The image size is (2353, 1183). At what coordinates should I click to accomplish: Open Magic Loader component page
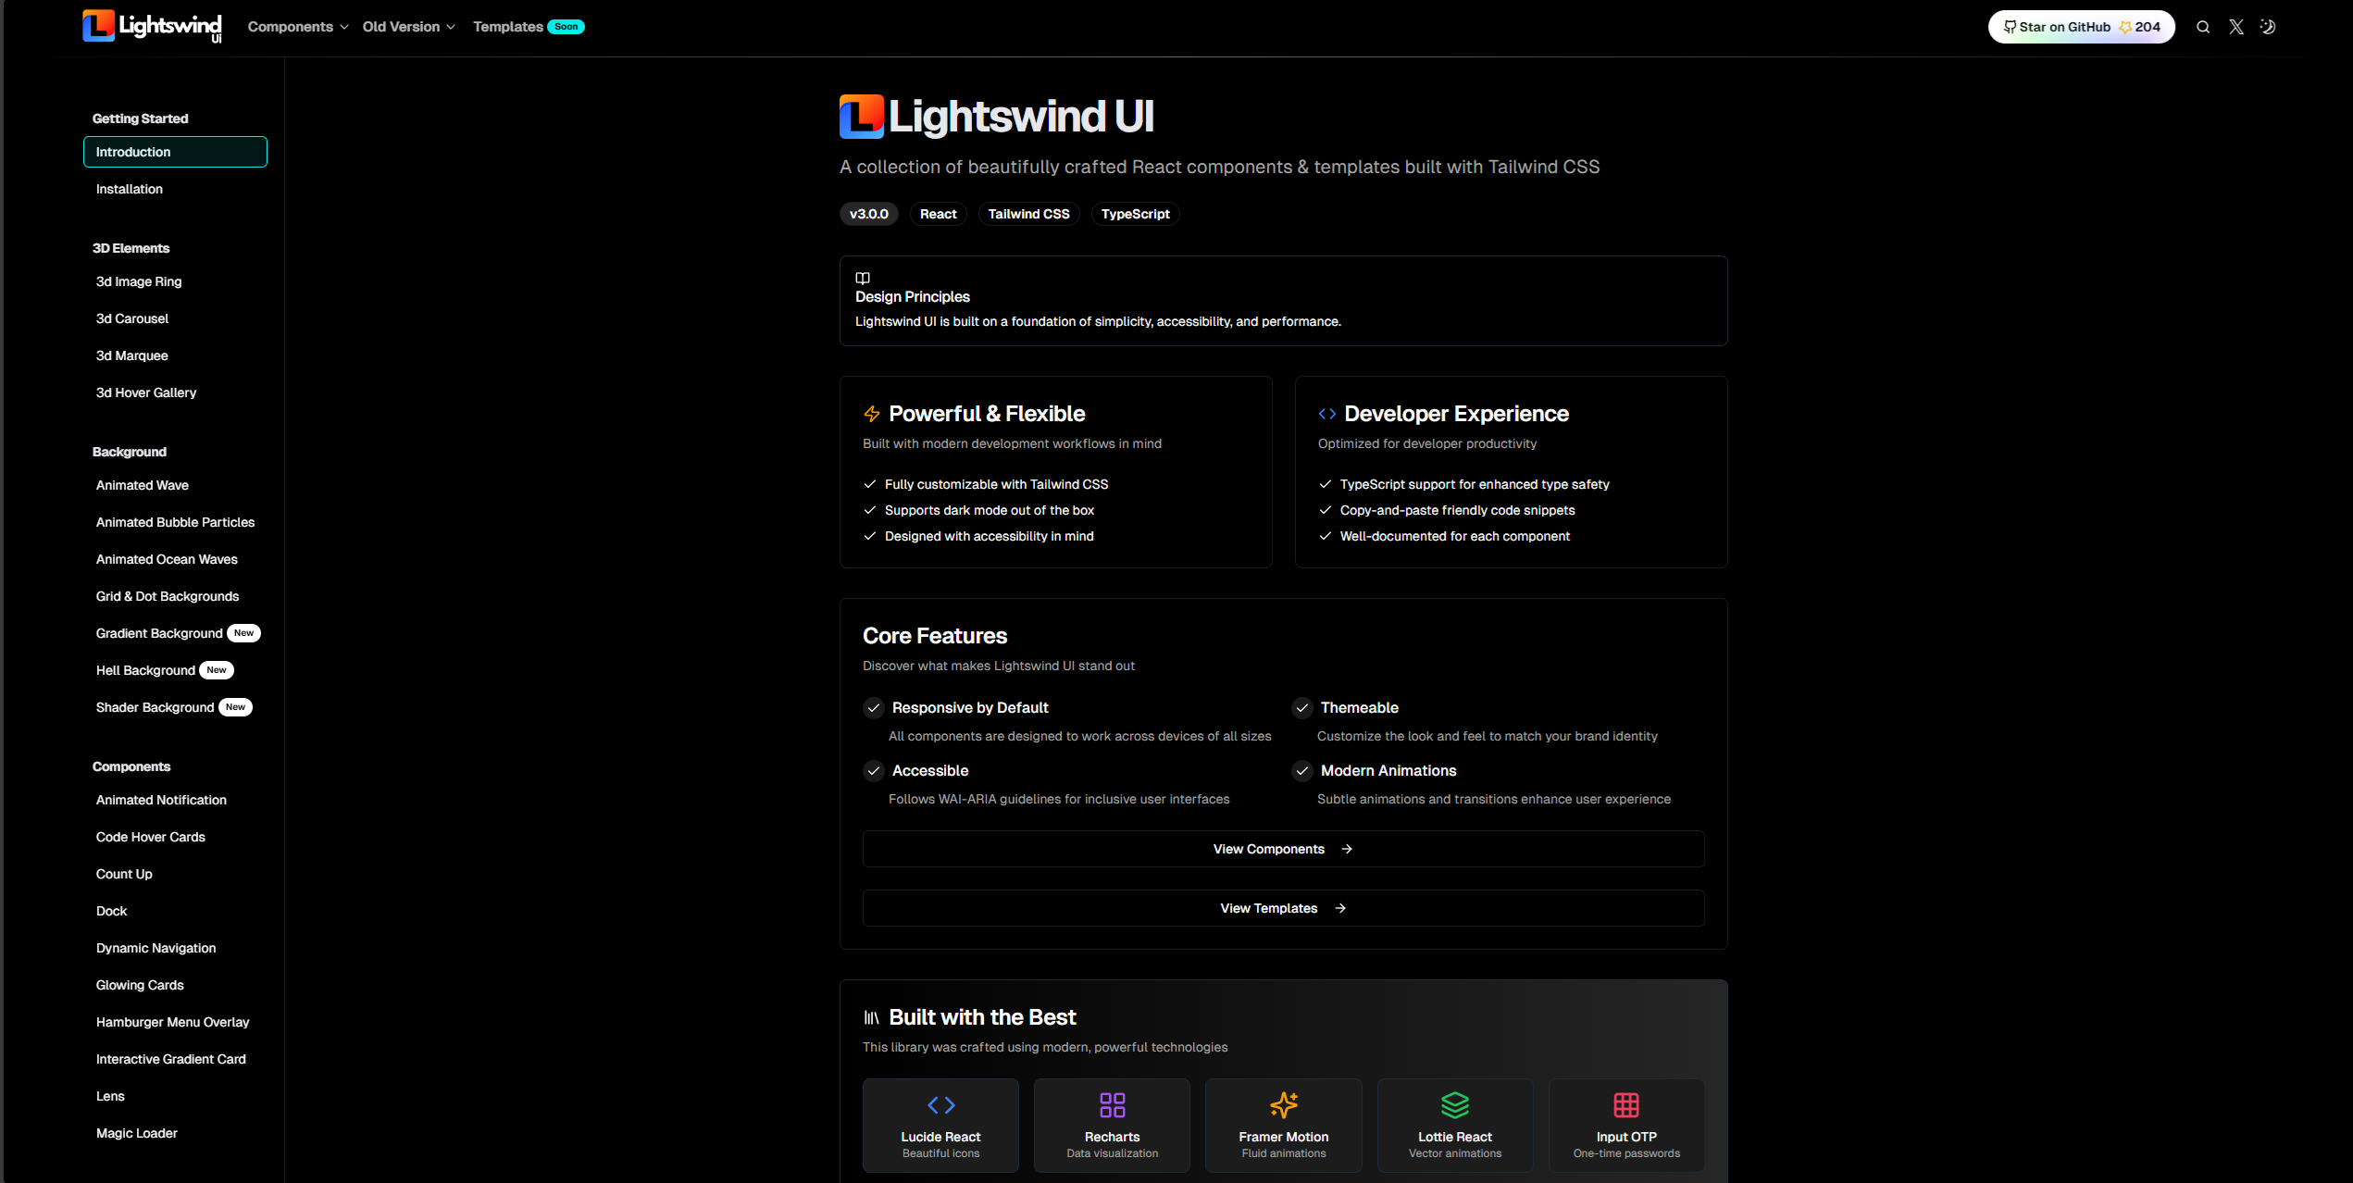click(137, 1133)
